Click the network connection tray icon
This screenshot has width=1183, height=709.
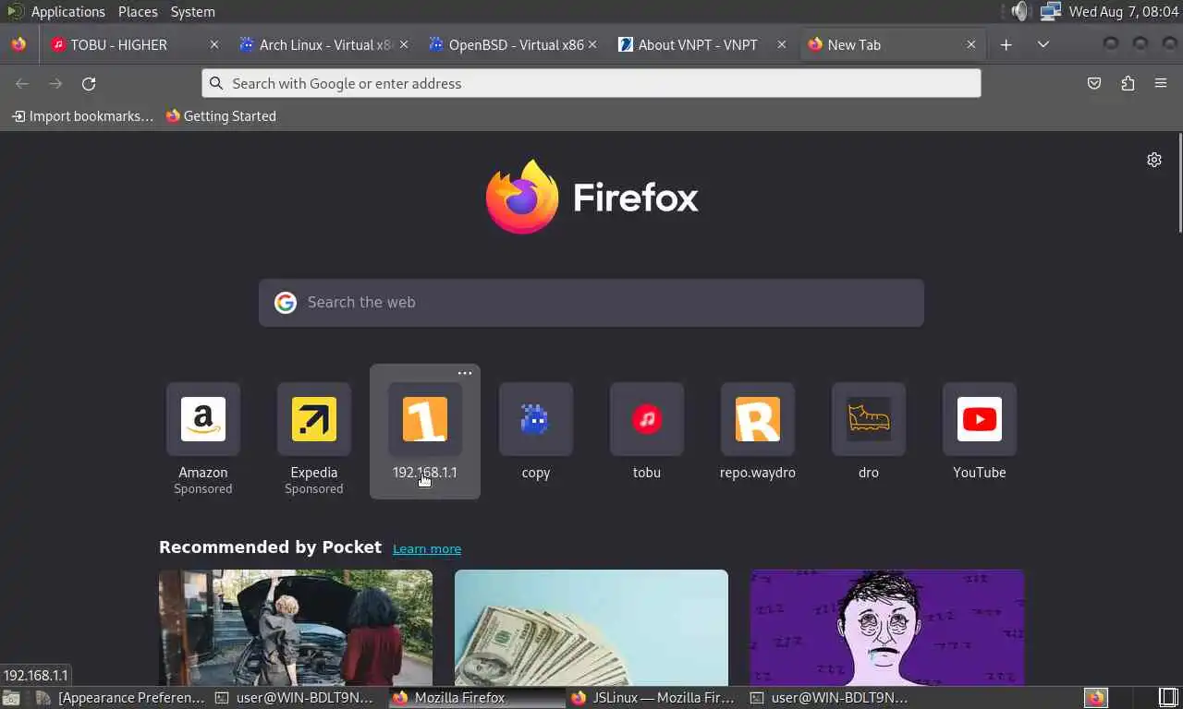click(x=1050, y=11)
